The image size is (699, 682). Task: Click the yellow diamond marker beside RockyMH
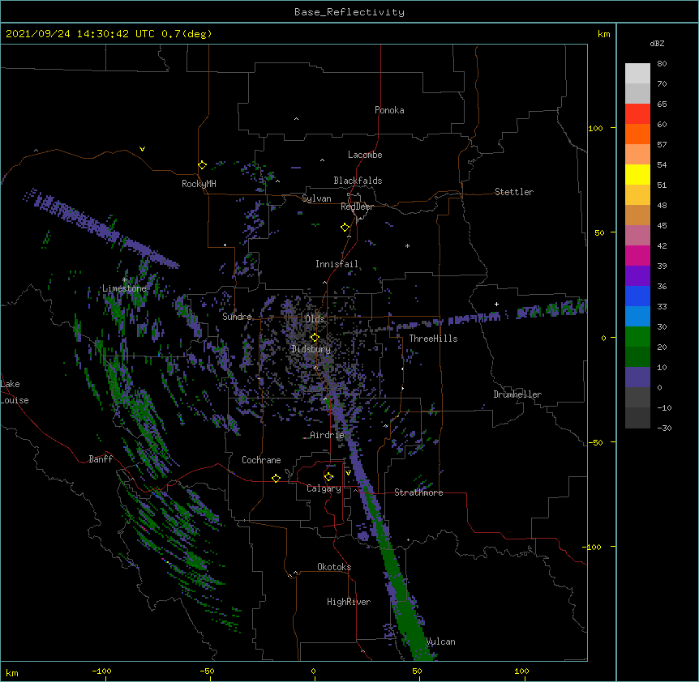click(x=202, y=165)
